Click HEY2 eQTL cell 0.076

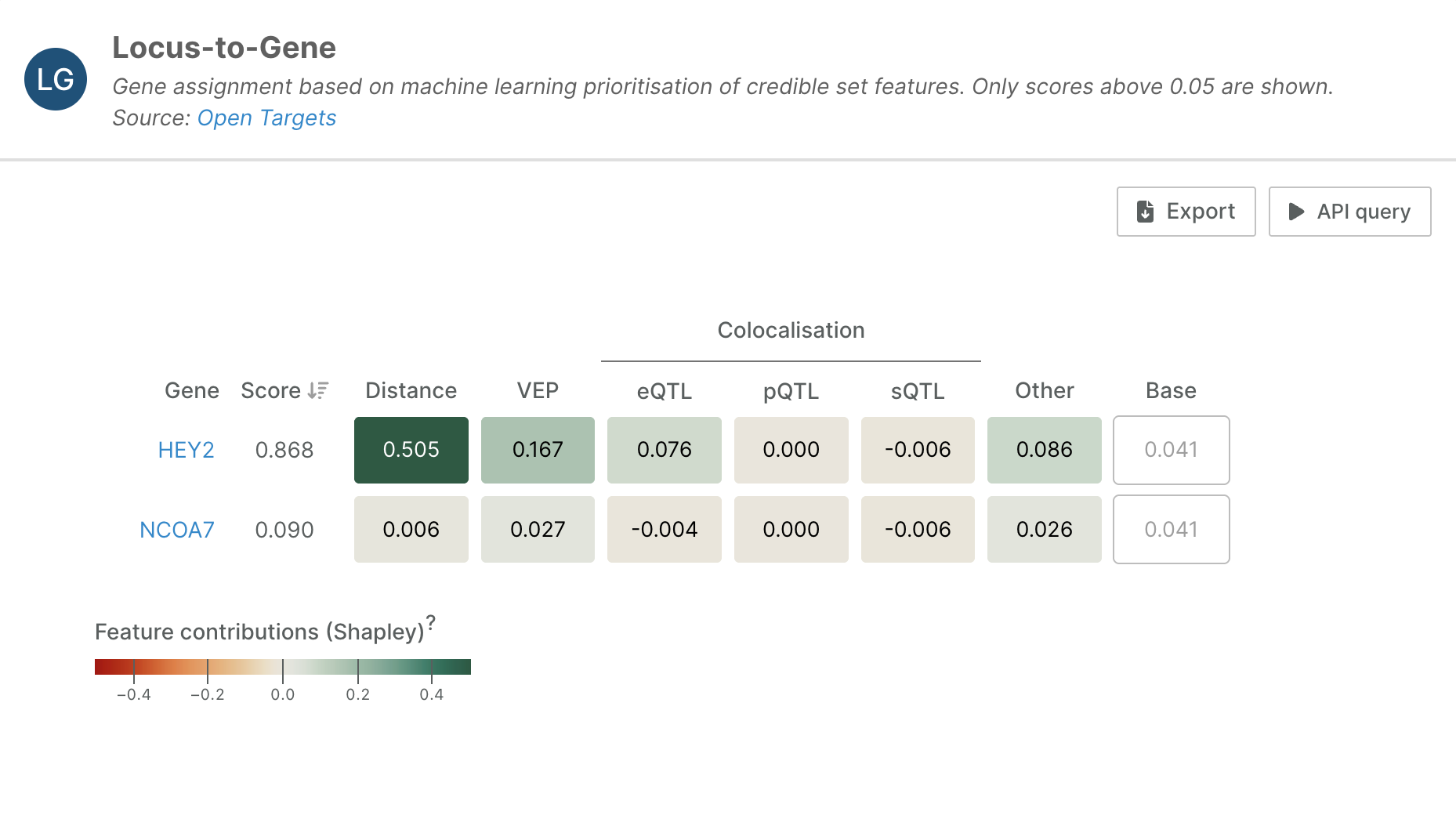coord(664,450)
